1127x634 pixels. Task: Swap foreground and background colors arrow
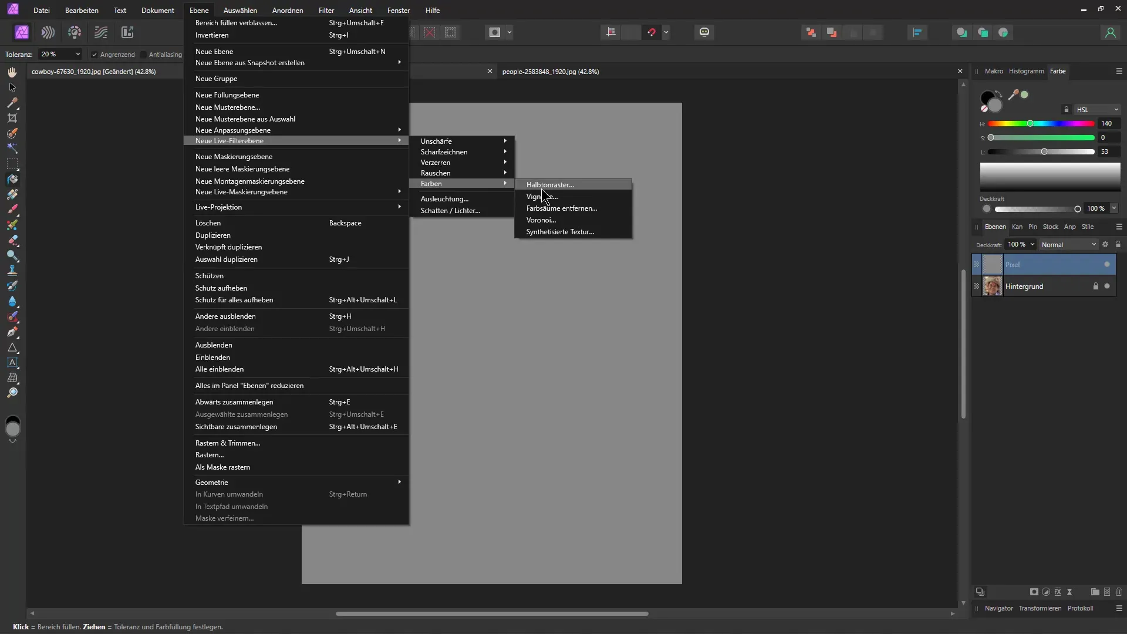pos(998,95)
